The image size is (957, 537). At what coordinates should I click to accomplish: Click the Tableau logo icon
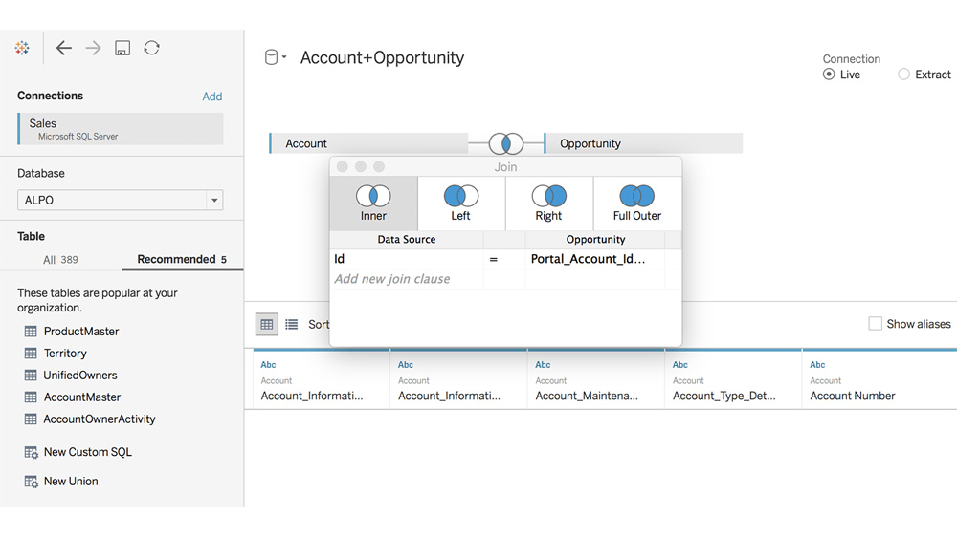click(x=22, y=48)
